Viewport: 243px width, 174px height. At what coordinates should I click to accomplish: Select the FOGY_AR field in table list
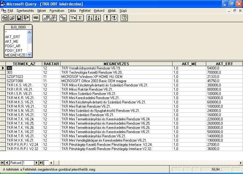tap(13, 46)
